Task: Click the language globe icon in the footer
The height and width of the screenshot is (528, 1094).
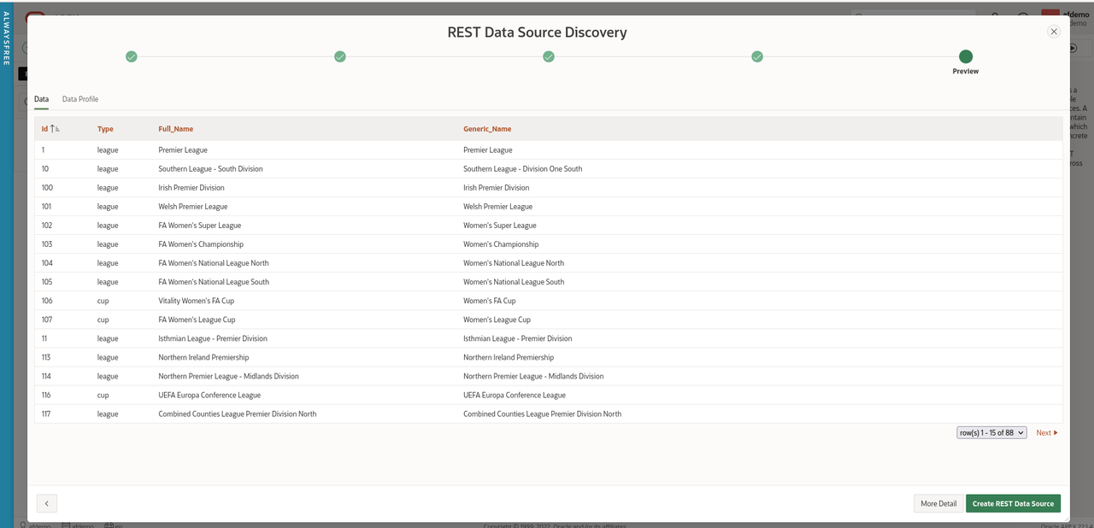Action: pyautogui.click(x=108, y=525)
